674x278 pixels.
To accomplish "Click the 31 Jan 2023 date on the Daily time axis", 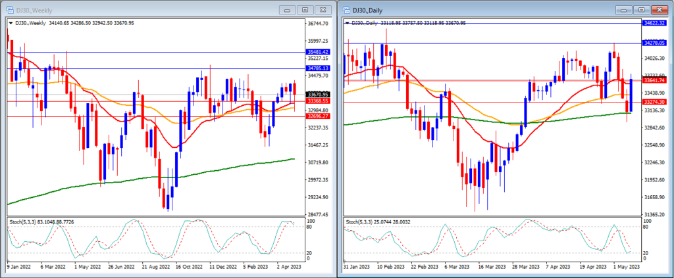I will click(x=357, y=266).
